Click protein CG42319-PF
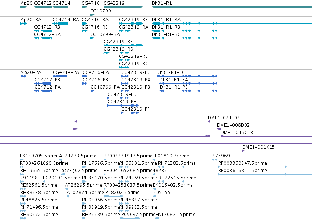312x220 pixels. click(x=136, y=109)
